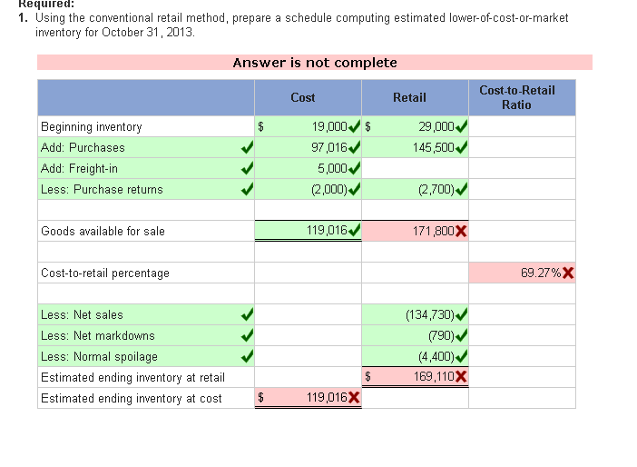Screen dimensions: 637x467
Task: Click the Cost column header
Action: 308,97
